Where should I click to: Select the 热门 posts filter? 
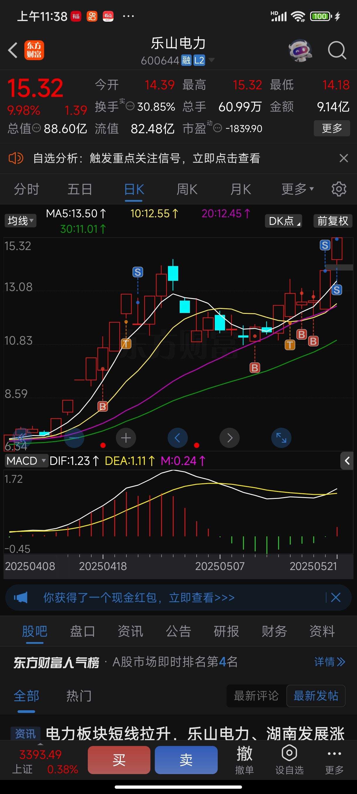pyautogui.click(x=79, y=696)
